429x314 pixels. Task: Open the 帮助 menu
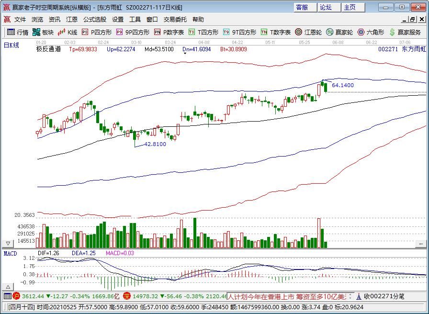pos(198,20)
